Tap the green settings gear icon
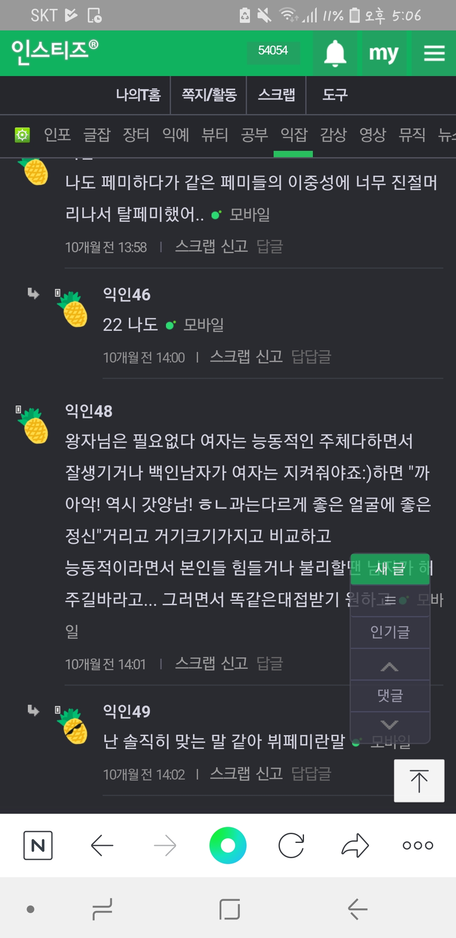 pyautogui.click(x=22, y=135)
